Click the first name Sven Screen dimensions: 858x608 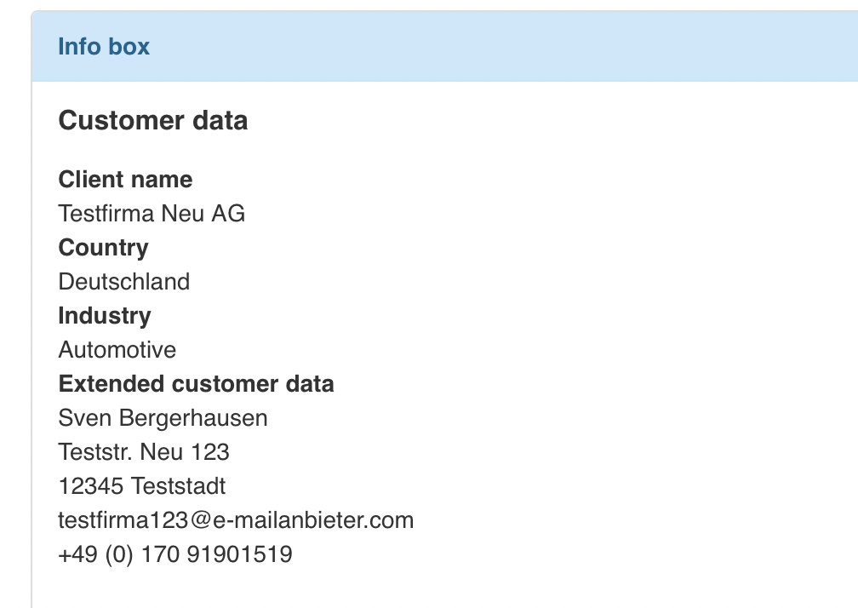[81, 418]
